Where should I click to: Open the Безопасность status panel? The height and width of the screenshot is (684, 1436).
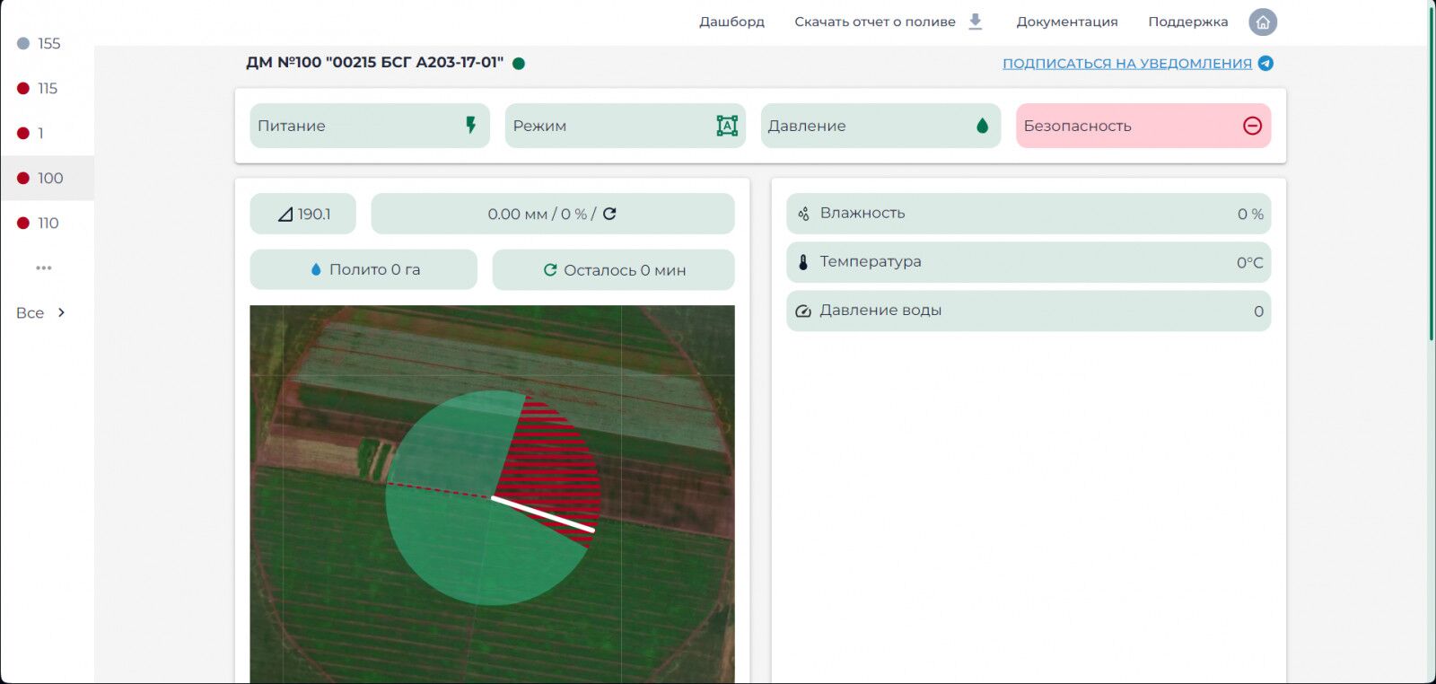1143,126
